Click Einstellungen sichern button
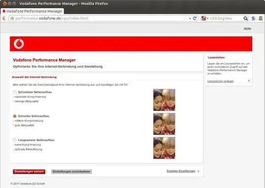This screenshot has width=265, height=188. (29, 171)
